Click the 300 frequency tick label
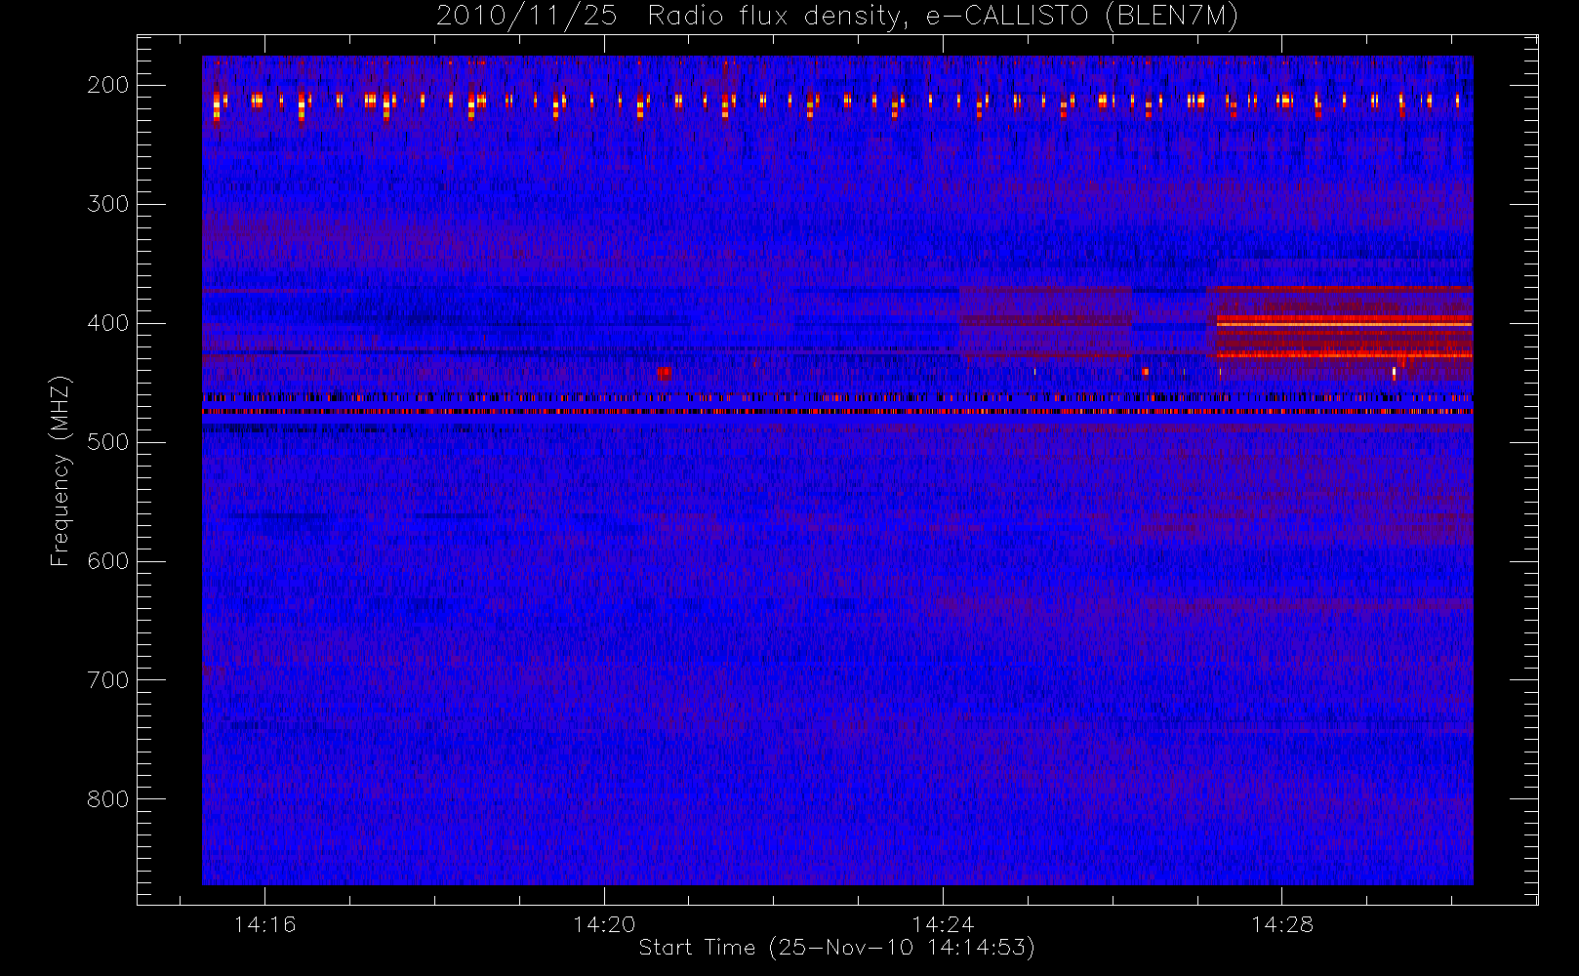1579x976 pixels. [108, 204]
